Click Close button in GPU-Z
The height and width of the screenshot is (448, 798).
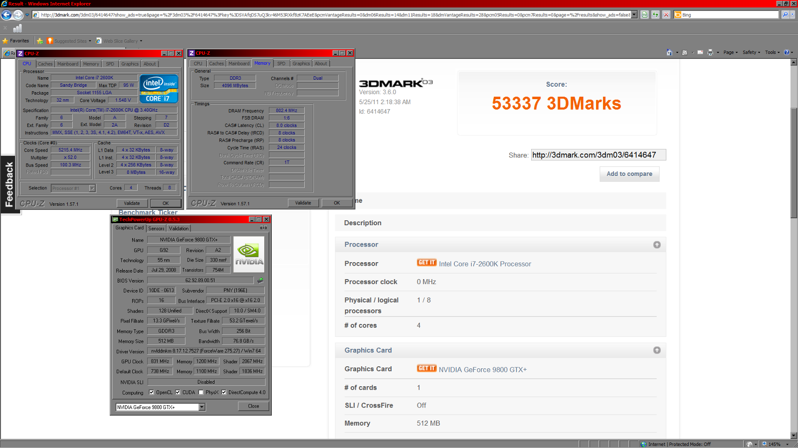coord(253,406)
